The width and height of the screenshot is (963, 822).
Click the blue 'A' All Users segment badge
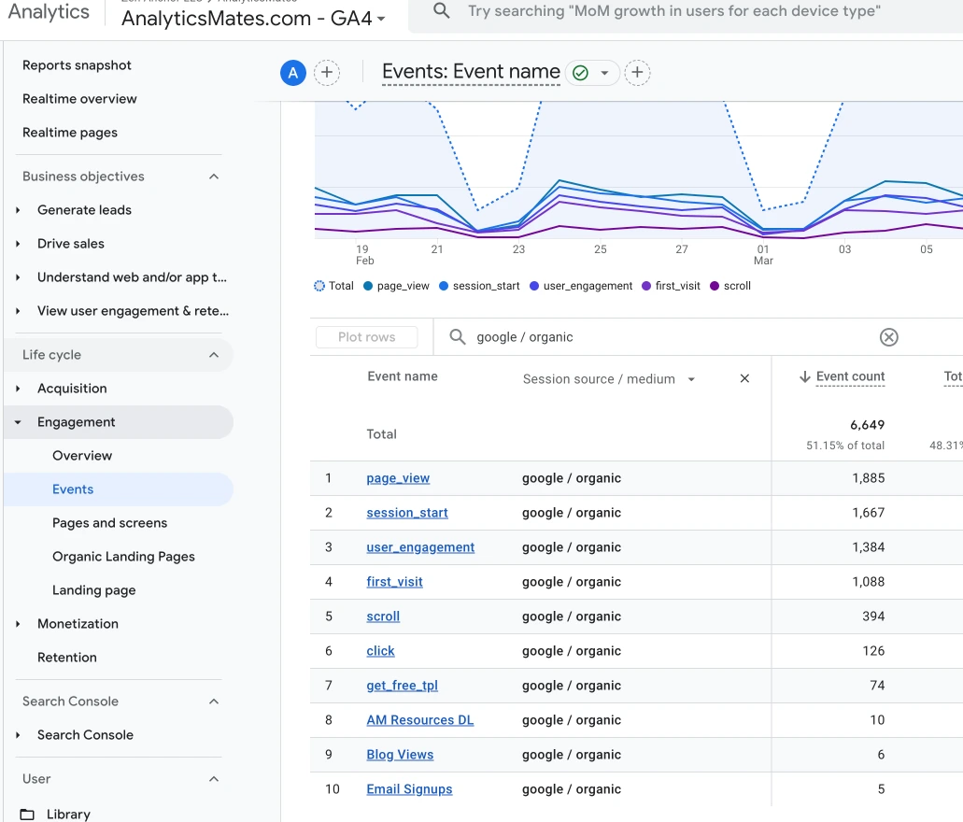(293, 73)
